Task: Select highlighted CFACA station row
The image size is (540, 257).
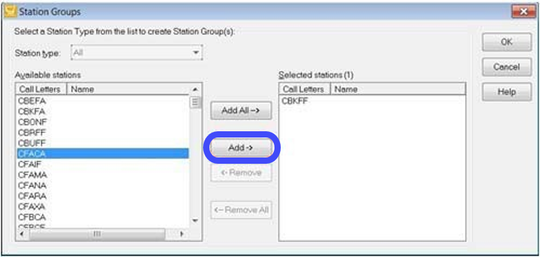Action: 103,153
